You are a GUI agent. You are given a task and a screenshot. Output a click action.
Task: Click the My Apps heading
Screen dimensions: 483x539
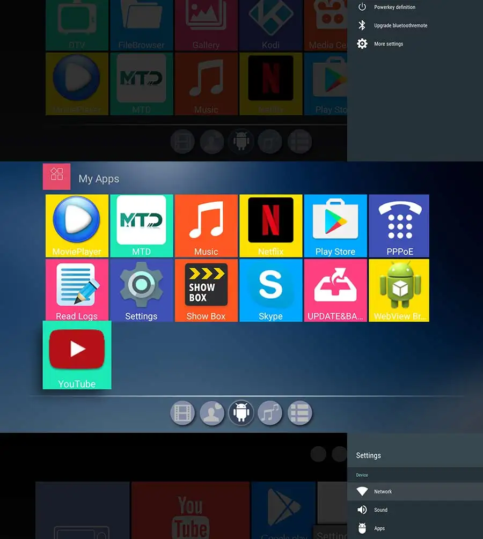pyautogui.click(x=99, y=179)
